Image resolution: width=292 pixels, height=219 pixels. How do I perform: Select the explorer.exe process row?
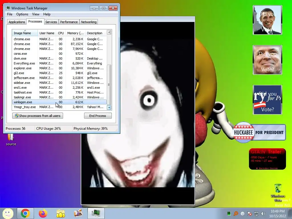(59, 68)
